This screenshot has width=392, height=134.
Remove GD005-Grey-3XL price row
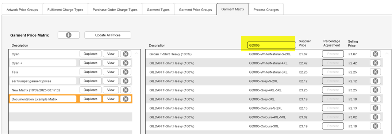375,99
